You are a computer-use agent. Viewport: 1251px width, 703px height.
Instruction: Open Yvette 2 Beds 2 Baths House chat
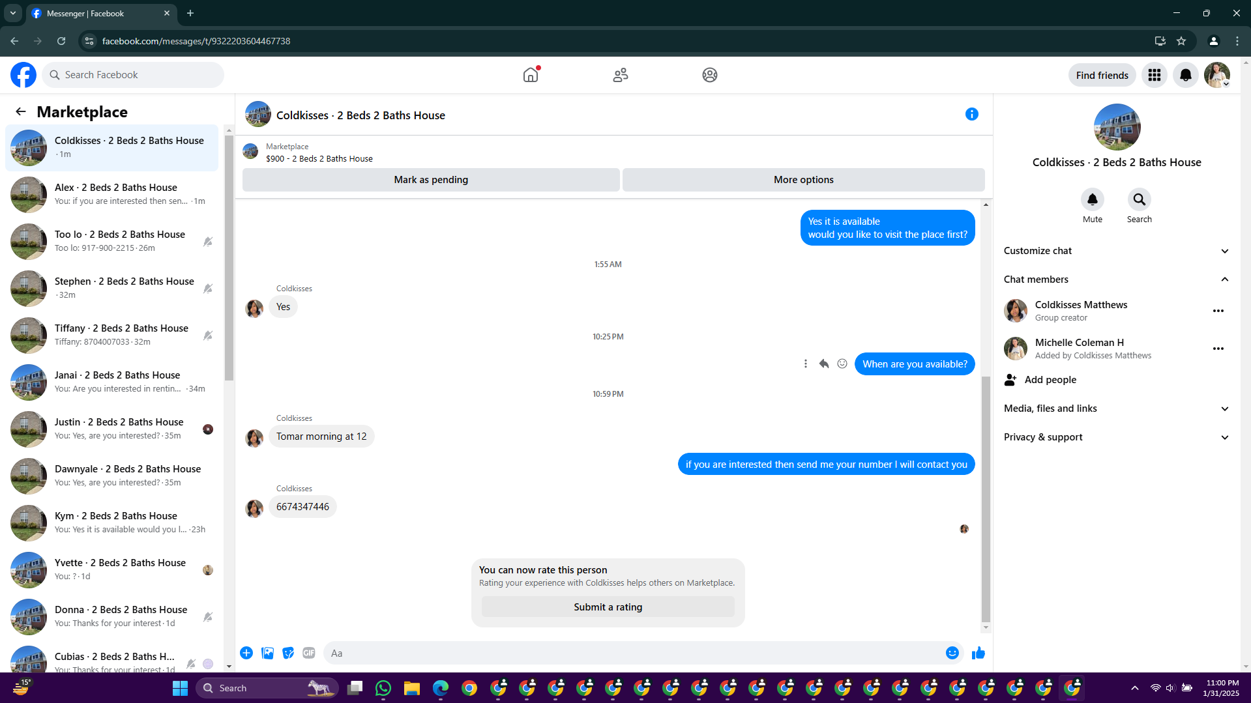tap(111, 570)
